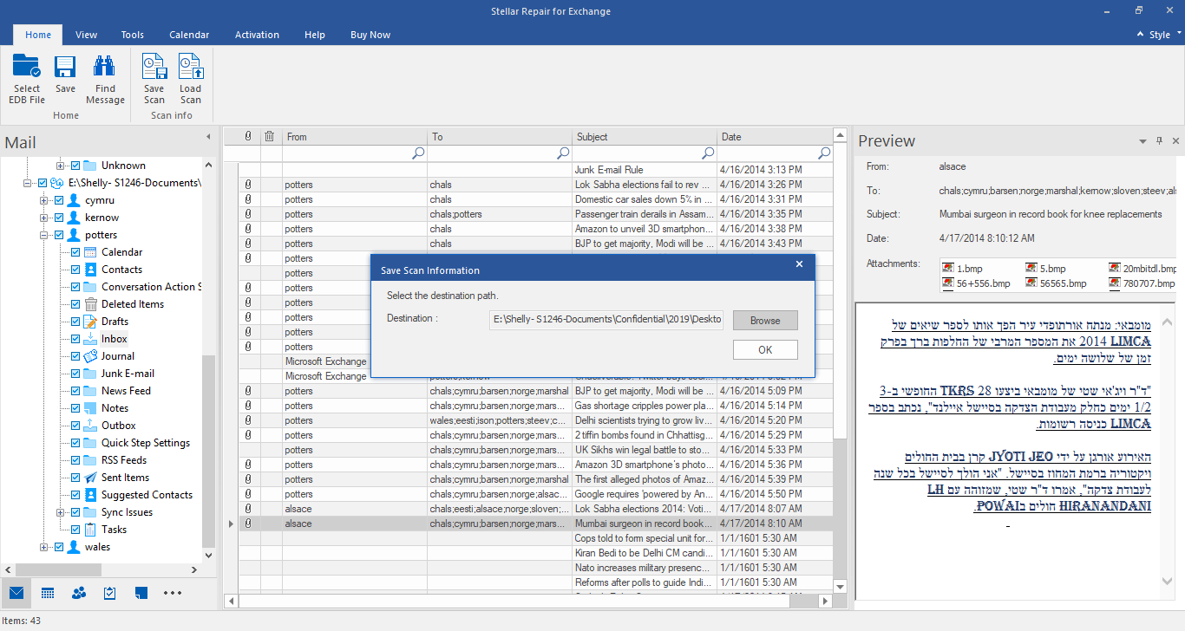Sort messages by Subject column header
This screenshot has width=1185, height=631.
click(x=645, y=136)
